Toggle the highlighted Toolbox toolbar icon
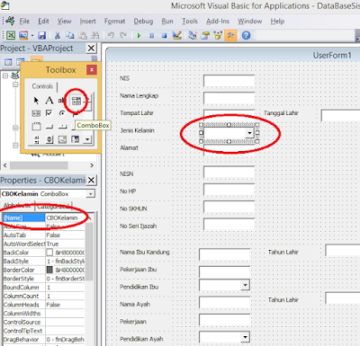The width and height of the screenshot is (360, 346). point(230,35)
